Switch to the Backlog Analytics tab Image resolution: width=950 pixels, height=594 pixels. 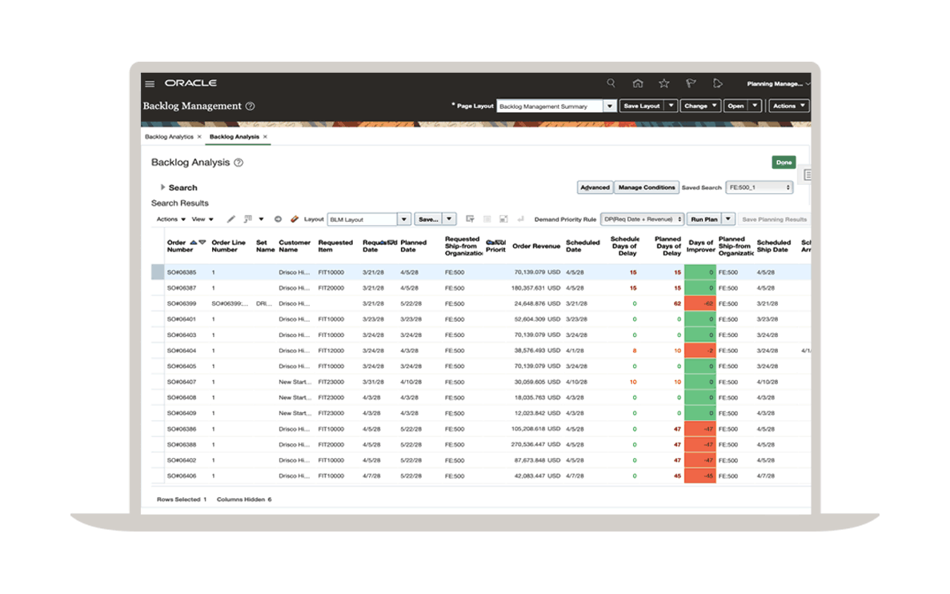pos(169,137)
